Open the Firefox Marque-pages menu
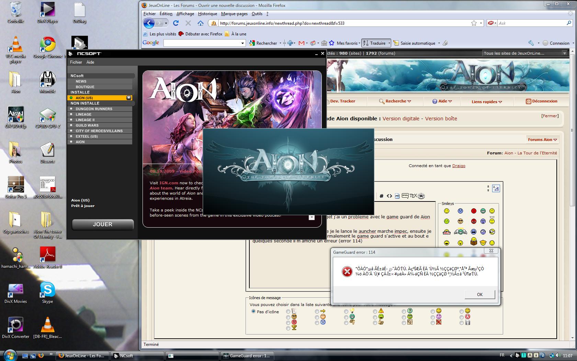Viewport: 577px width, 361px height. (x=234, y=14)
